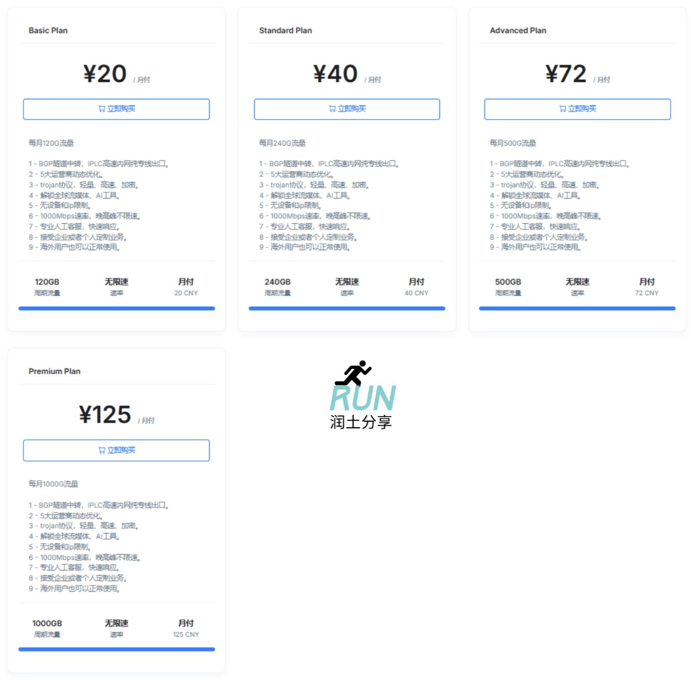Viewport: 691px width, 683px height.
Task: Click the ¥72 monthly price
Action: click(566, 73)
